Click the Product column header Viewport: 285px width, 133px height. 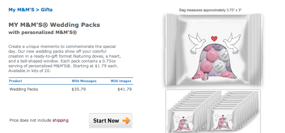pos(16,81)
